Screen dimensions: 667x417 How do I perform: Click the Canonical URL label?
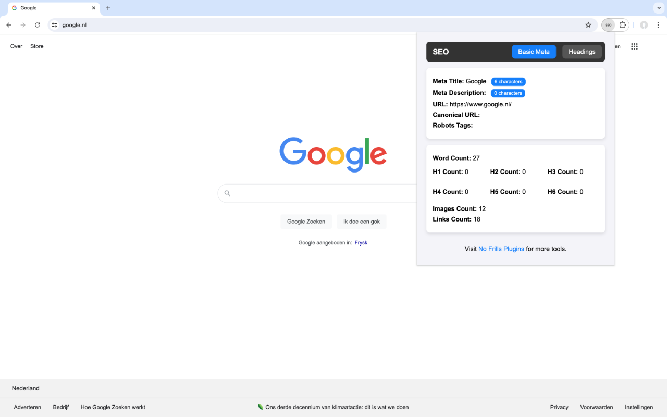point(456,115)
